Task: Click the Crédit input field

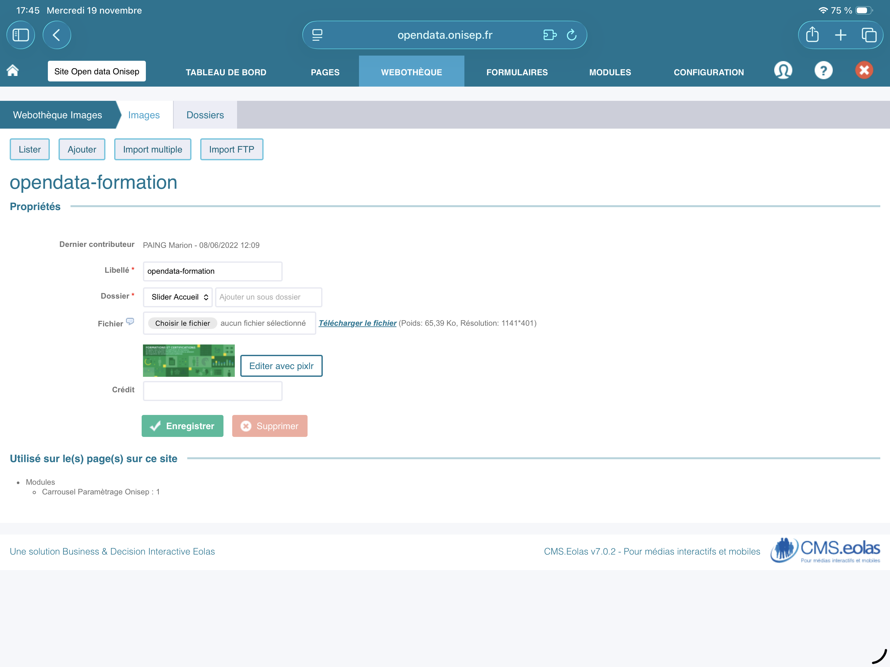Action: (212, 391)
